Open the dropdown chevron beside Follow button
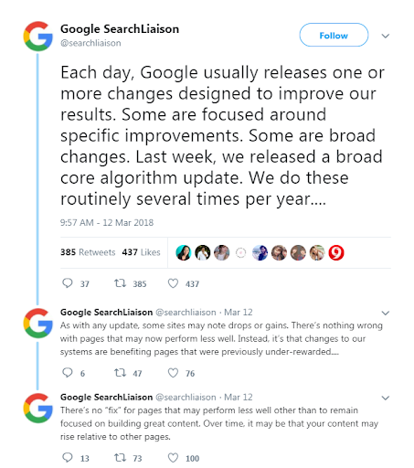 386,36
